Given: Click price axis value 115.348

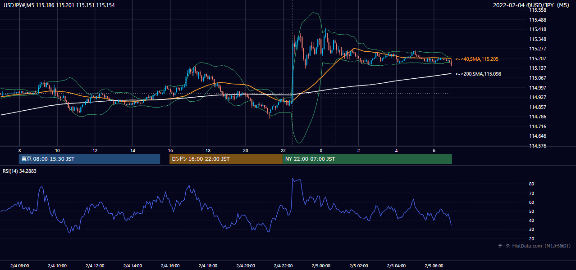Looking at the screenshot, I should [537, 39].
